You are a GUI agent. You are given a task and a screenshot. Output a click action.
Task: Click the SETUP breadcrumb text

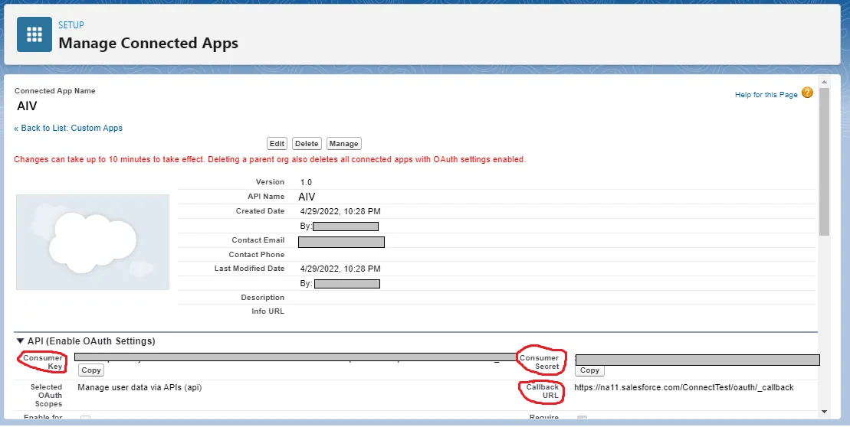point(71,25)
